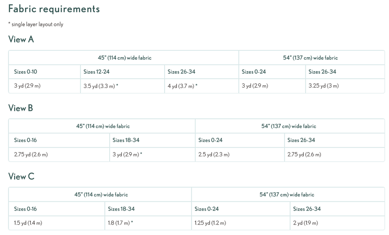The width and height of the screenshot is (389, 235).
Task: Select the "1.5 yd (1.4 m)" cell
Action: [x=28, y=223]
